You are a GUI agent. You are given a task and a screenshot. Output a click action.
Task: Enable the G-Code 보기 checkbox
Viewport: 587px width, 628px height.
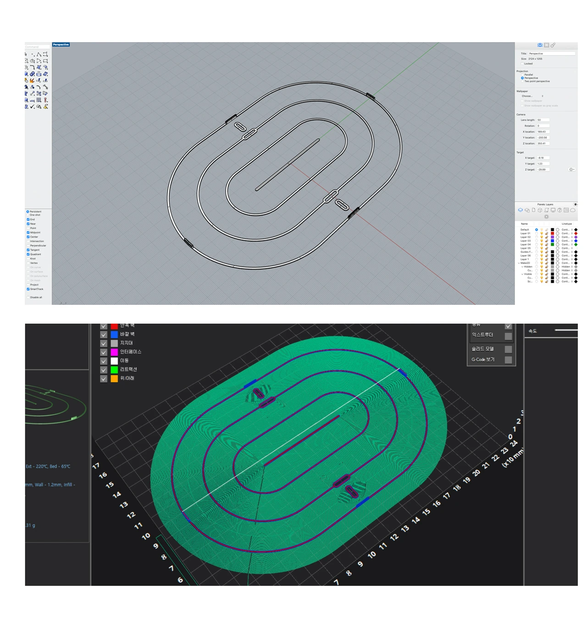pos(508,360)
